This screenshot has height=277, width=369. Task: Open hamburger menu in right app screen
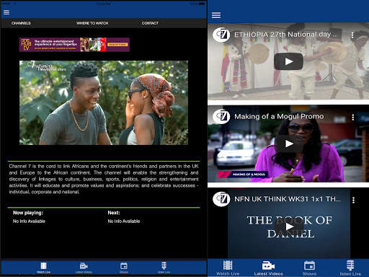[x=216, y=15]
